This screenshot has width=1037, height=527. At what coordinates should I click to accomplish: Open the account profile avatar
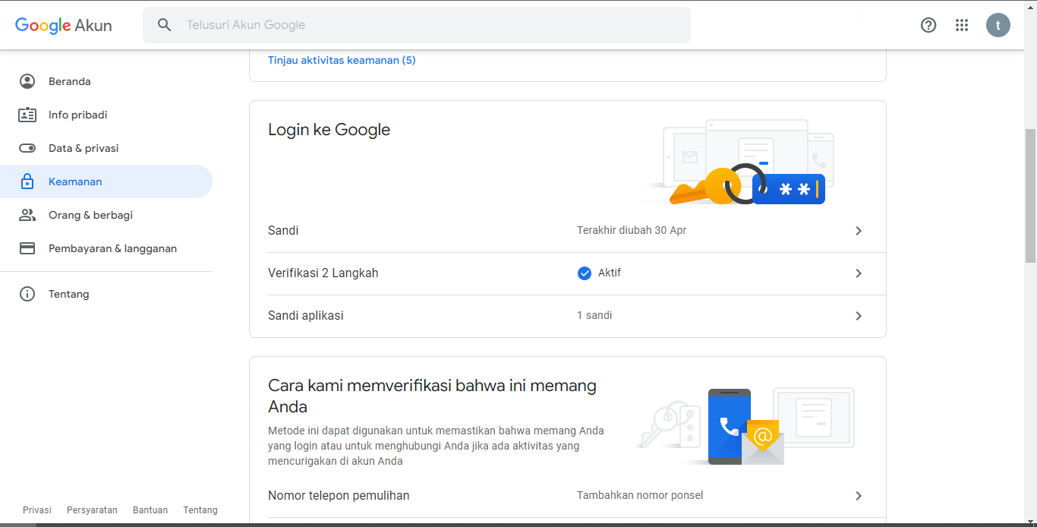tap(998, 25)
